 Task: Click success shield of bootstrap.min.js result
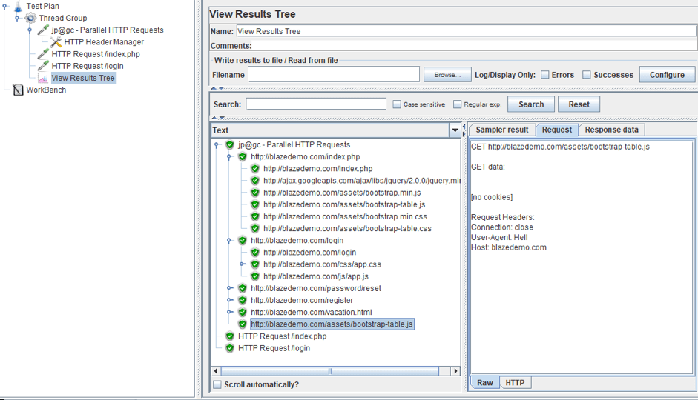pyautogui.click(x=255, y=193)
